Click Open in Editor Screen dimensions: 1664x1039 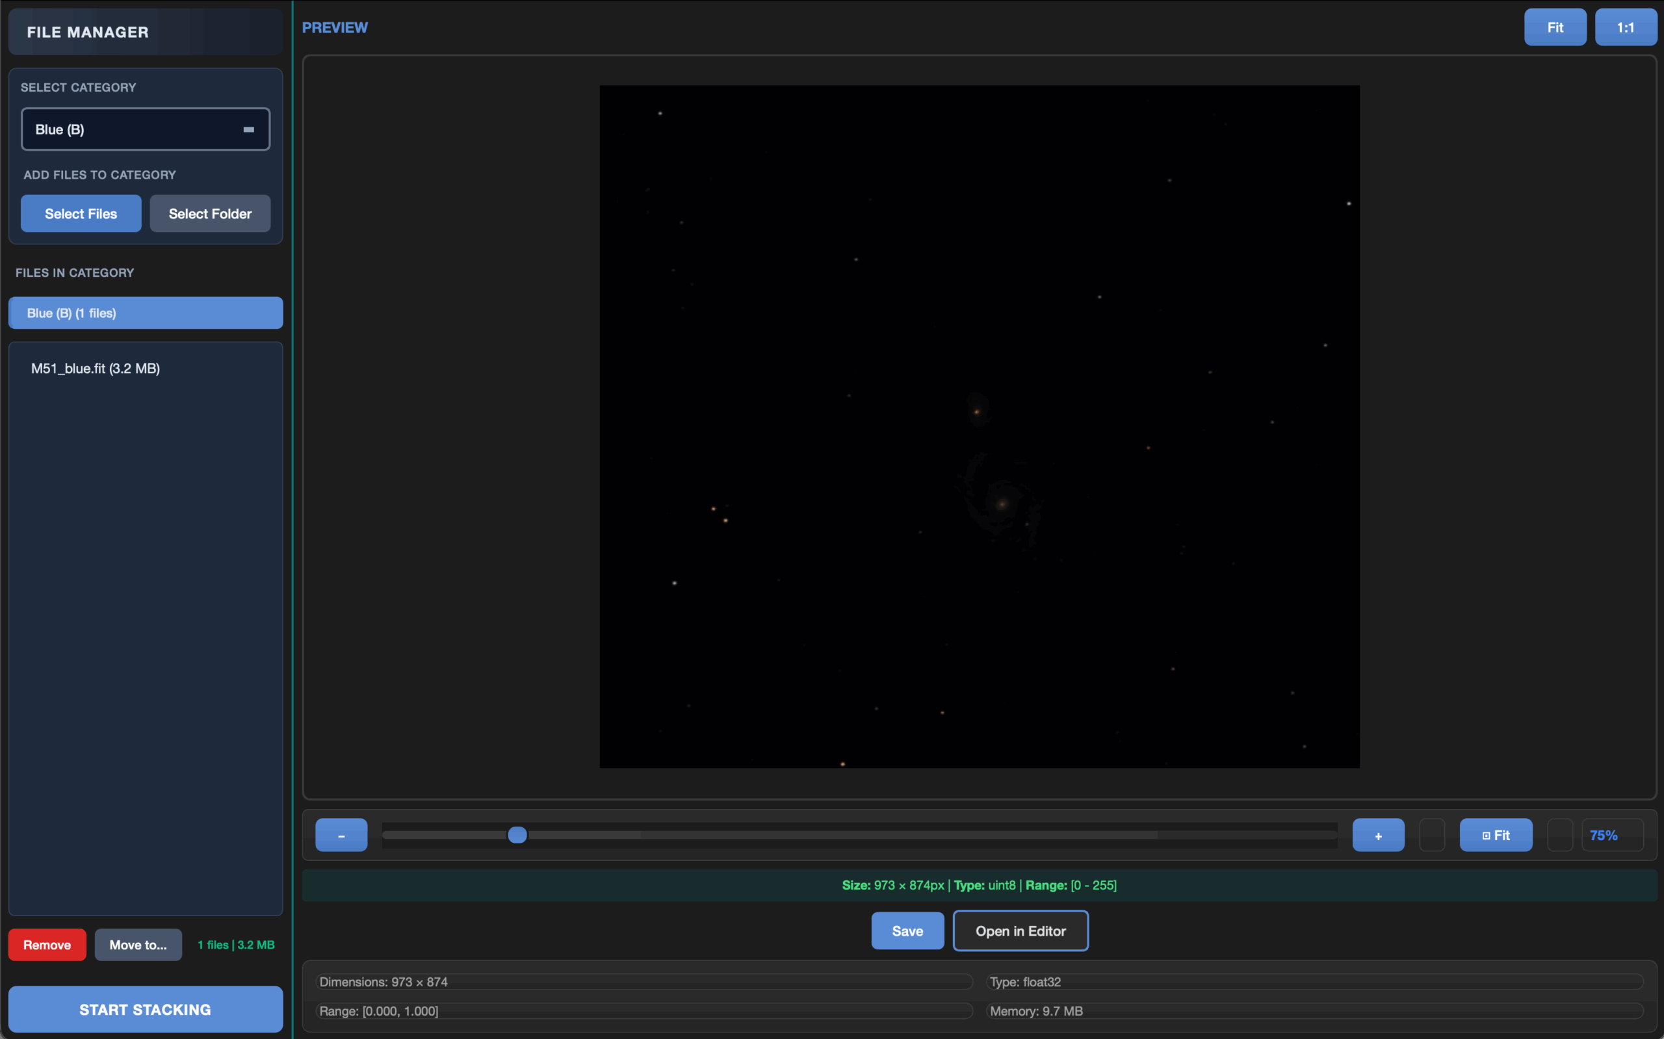1020,931
